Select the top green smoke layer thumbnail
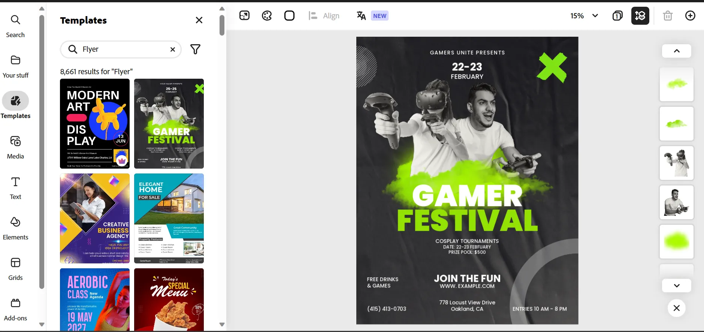The height and width of the screenshot is (332, 704). pos(677,84)
